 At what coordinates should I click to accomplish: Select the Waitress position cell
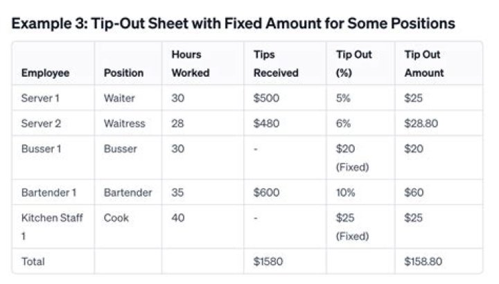click(x=125, y=123)
